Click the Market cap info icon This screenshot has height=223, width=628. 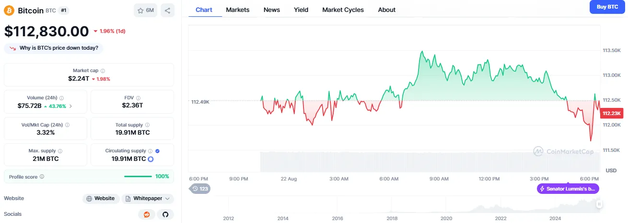click(x=103, y=71)
